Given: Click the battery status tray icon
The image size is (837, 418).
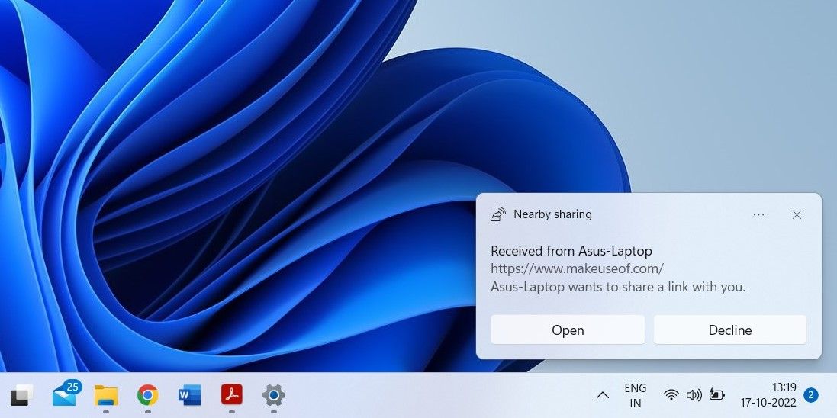Looking at the screenshot, I should coord(716,395).
